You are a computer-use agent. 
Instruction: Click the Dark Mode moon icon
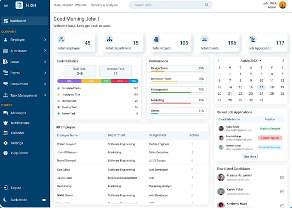[x=5, y=200]
